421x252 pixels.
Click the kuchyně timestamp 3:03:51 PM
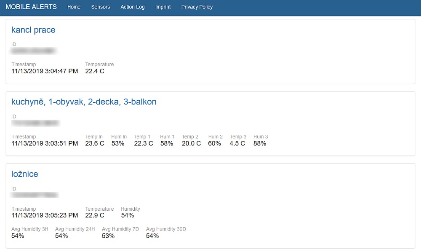(45, 143)
